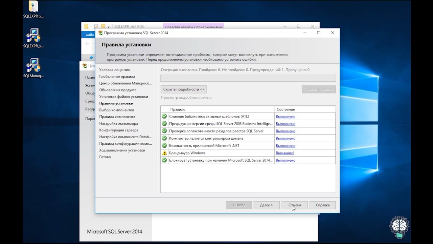Open Выполнено link for registry consistency rule
This screenshot has height=244, width=433.
286,131
